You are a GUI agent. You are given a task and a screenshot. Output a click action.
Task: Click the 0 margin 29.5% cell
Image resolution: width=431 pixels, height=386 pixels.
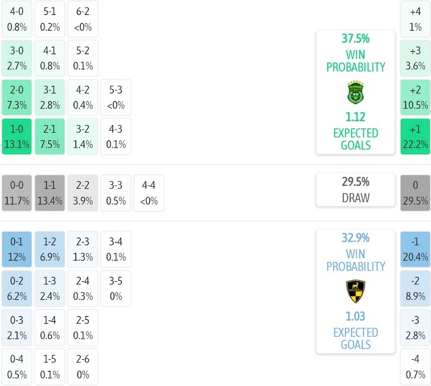(415, 193)
